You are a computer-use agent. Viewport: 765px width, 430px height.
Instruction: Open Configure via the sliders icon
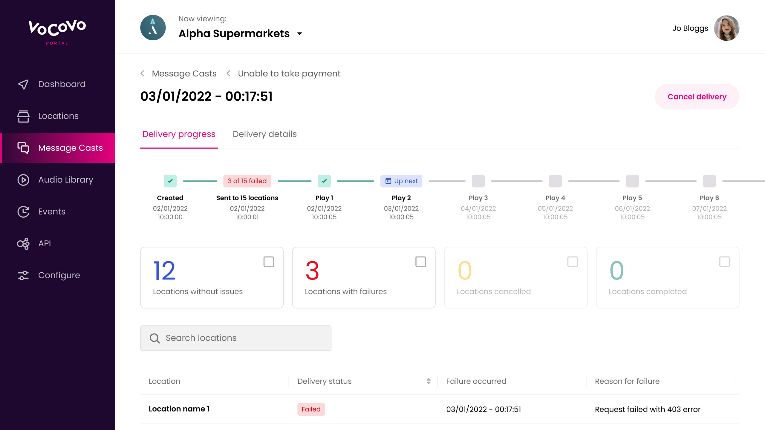(23, 275)
